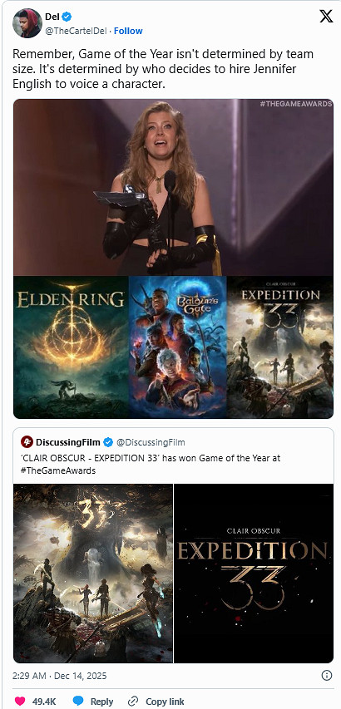Click the heart like icon

20,702
